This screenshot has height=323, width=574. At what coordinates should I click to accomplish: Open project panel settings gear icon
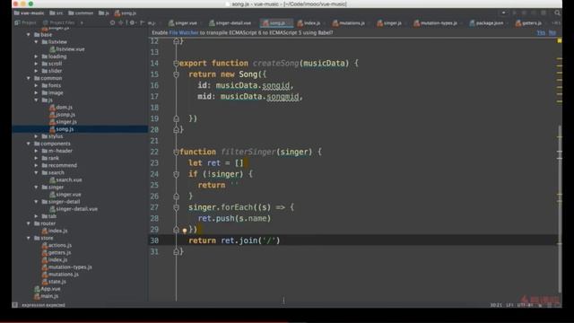click(132, 22)
